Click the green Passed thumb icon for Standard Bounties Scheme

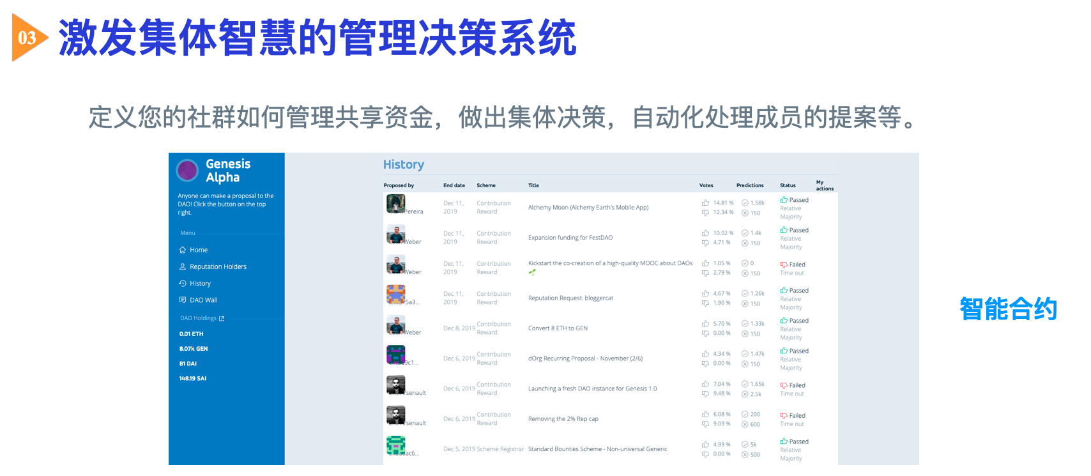point(784,441)
